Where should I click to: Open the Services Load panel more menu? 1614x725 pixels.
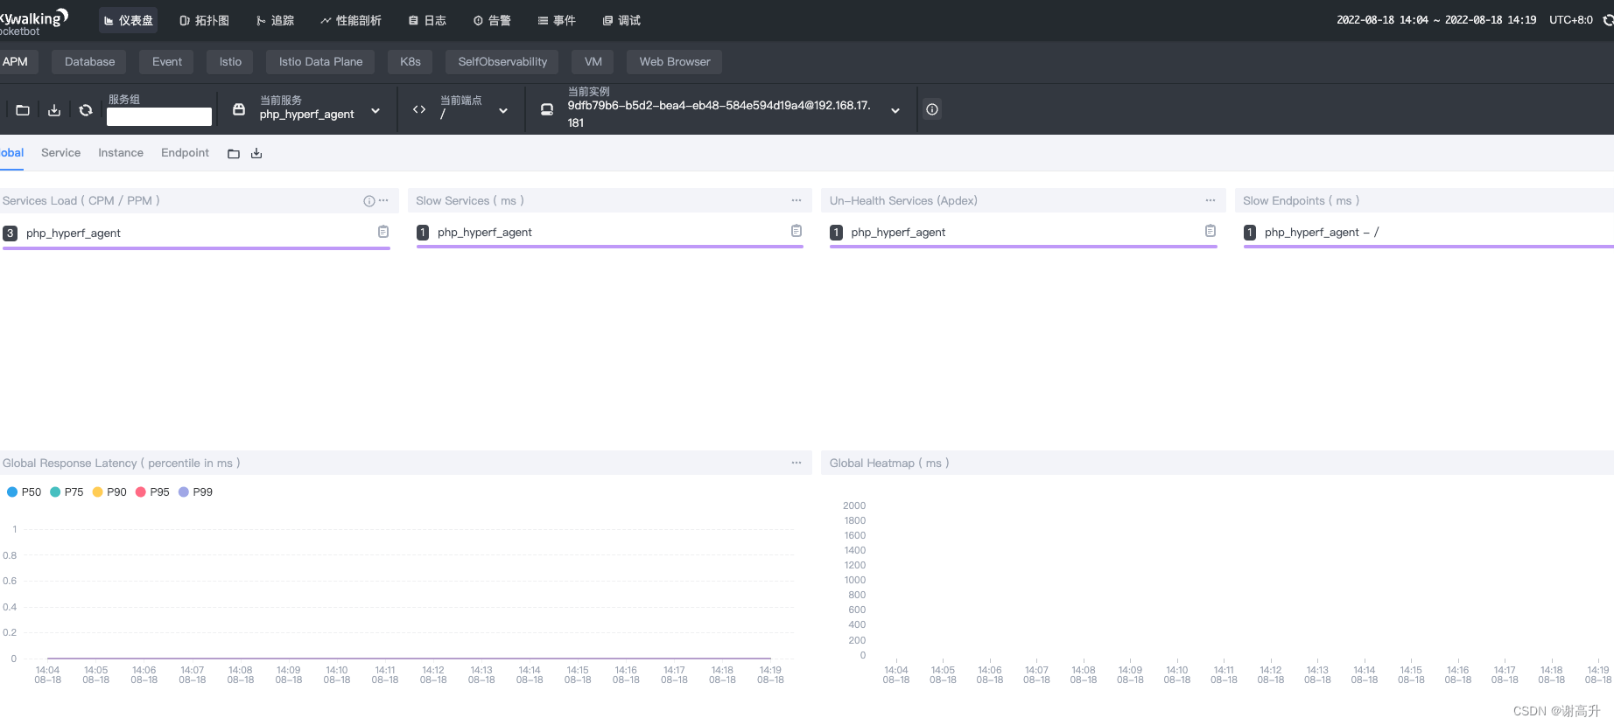383,200
